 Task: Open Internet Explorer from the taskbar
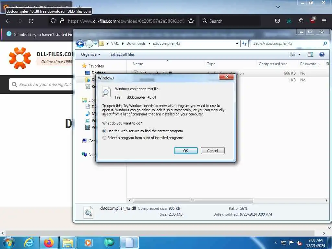(29, 243)
